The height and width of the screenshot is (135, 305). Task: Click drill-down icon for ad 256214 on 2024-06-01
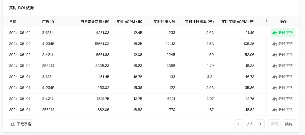tap(274, 110)
